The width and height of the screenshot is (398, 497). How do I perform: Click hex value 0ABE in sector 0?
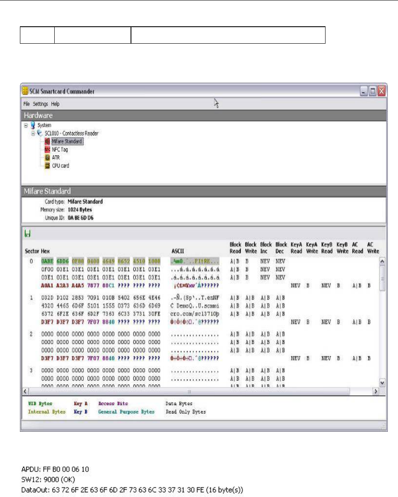tap(47, 261)
